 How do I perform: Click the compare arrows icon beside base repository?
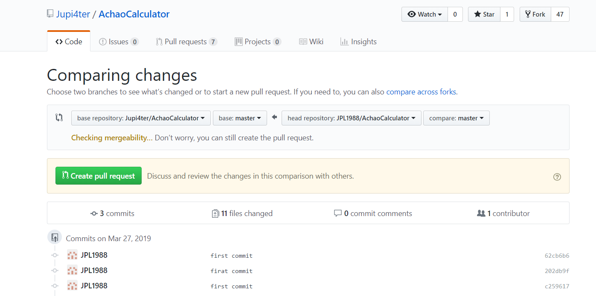tap(59, 118)
